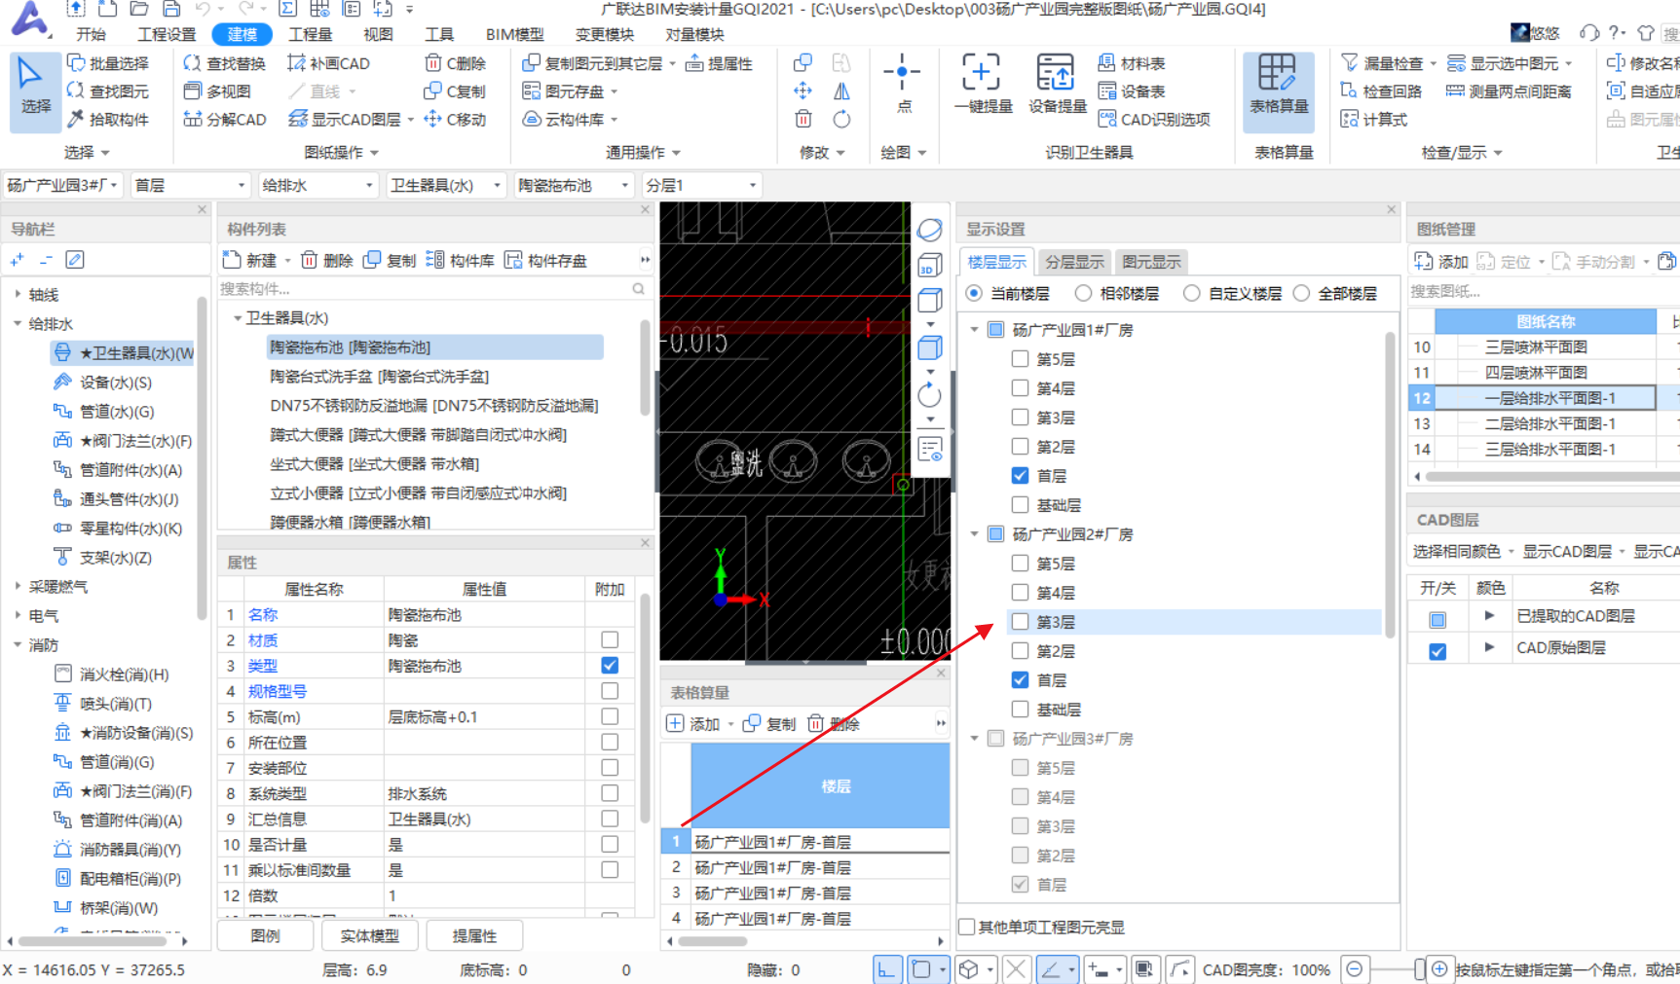Open 首层 floor dropdown
Viewport: 1680px width, 984px height.
coord(190,185)
